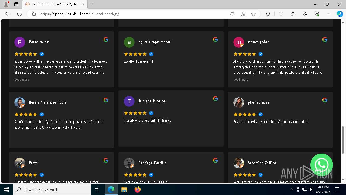The width and height of the screenshot is (346, 195).
Task: Click the verified badge on Trinidad Pizarro's review
Action: coord(151,113)
